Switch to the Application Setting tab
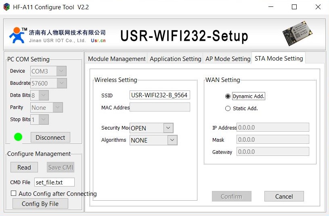329x216 pixels. coord(176,59)
